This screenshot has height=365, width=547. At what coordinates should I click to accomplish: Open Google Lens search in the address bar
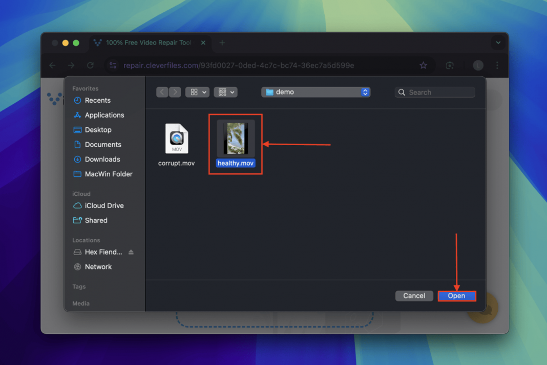point(450,65)
